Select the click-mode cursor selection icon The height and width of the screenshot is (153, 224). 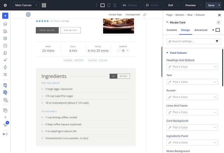(x=5, y=85)
